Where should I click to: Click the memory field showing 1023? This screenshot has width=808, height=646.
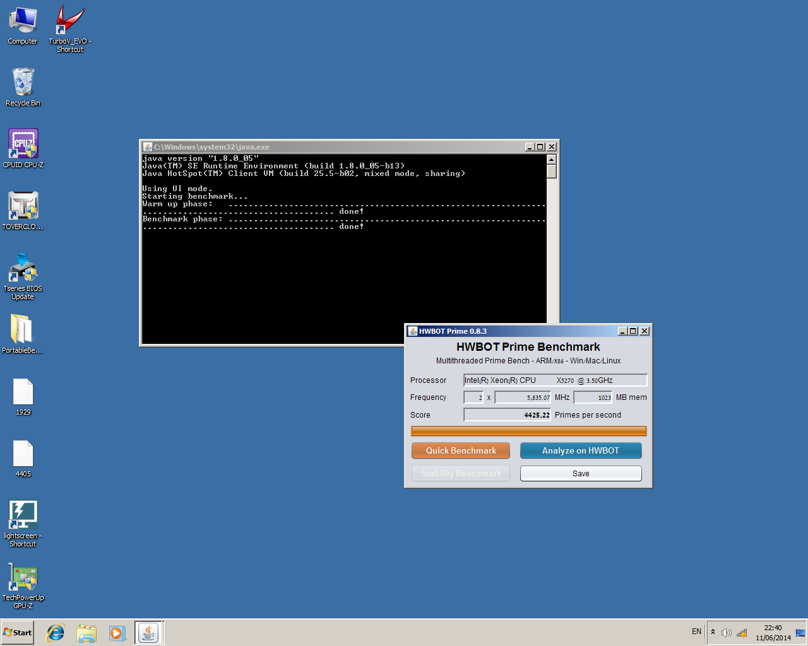pyautogui.click(x=593, y=397)
